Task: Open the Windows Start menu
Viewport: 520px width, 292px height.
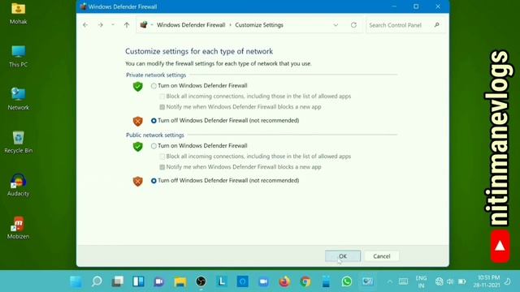Action: pos(76,281)
